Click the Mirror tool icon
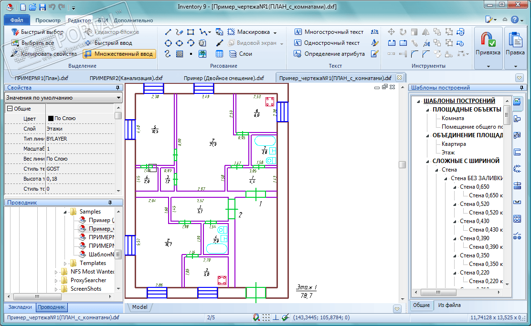Screen dimensions: 531x326 (x=426, y=32)
